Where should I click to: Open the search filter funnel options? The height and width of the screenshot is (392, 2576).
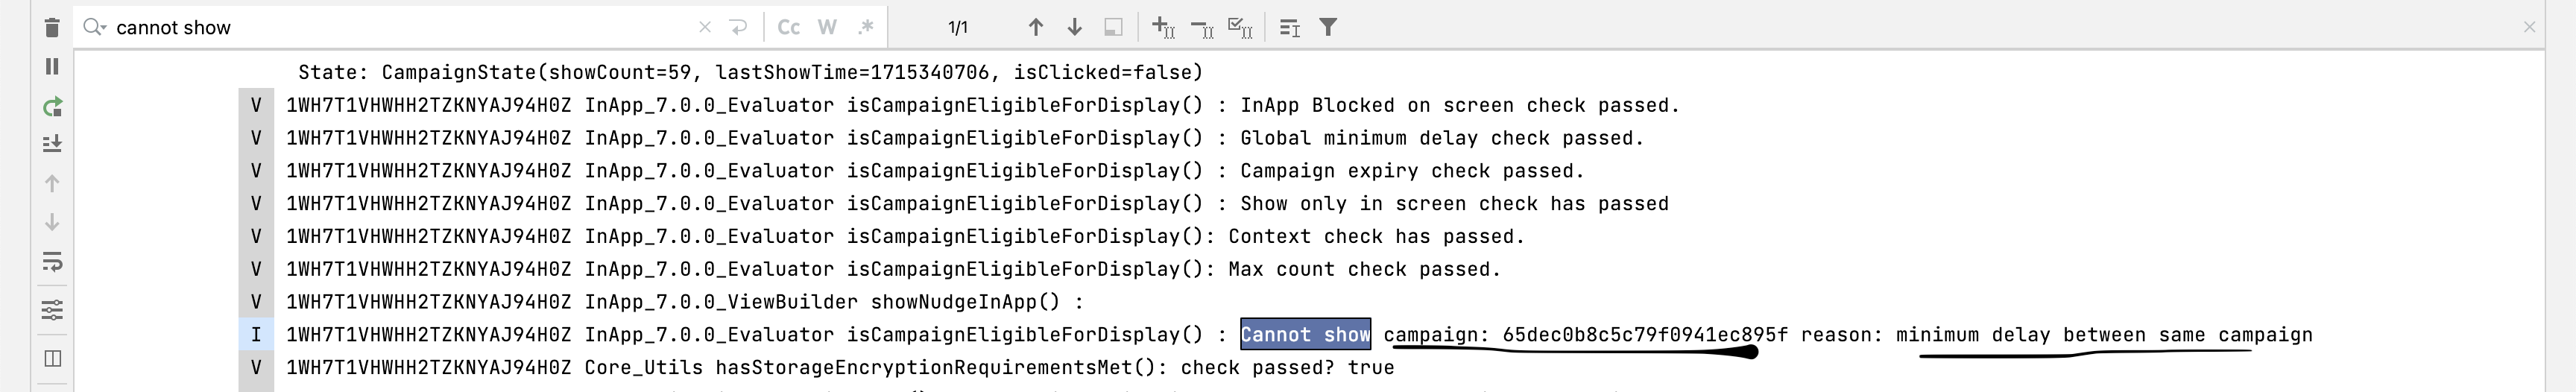point(1328,27)
